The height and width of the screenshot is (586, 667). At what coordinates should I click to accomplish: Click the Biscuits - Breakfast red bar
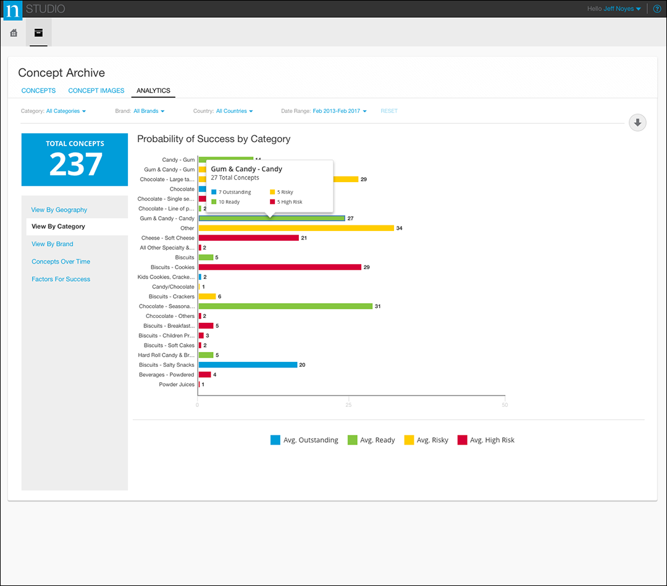(x=206, y=326)
